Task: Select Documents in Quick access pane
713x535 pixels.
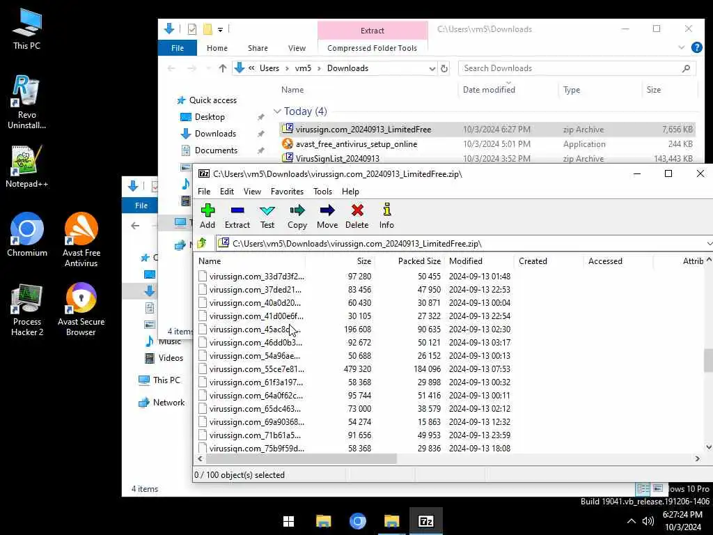Action: (x=216, y=150)
